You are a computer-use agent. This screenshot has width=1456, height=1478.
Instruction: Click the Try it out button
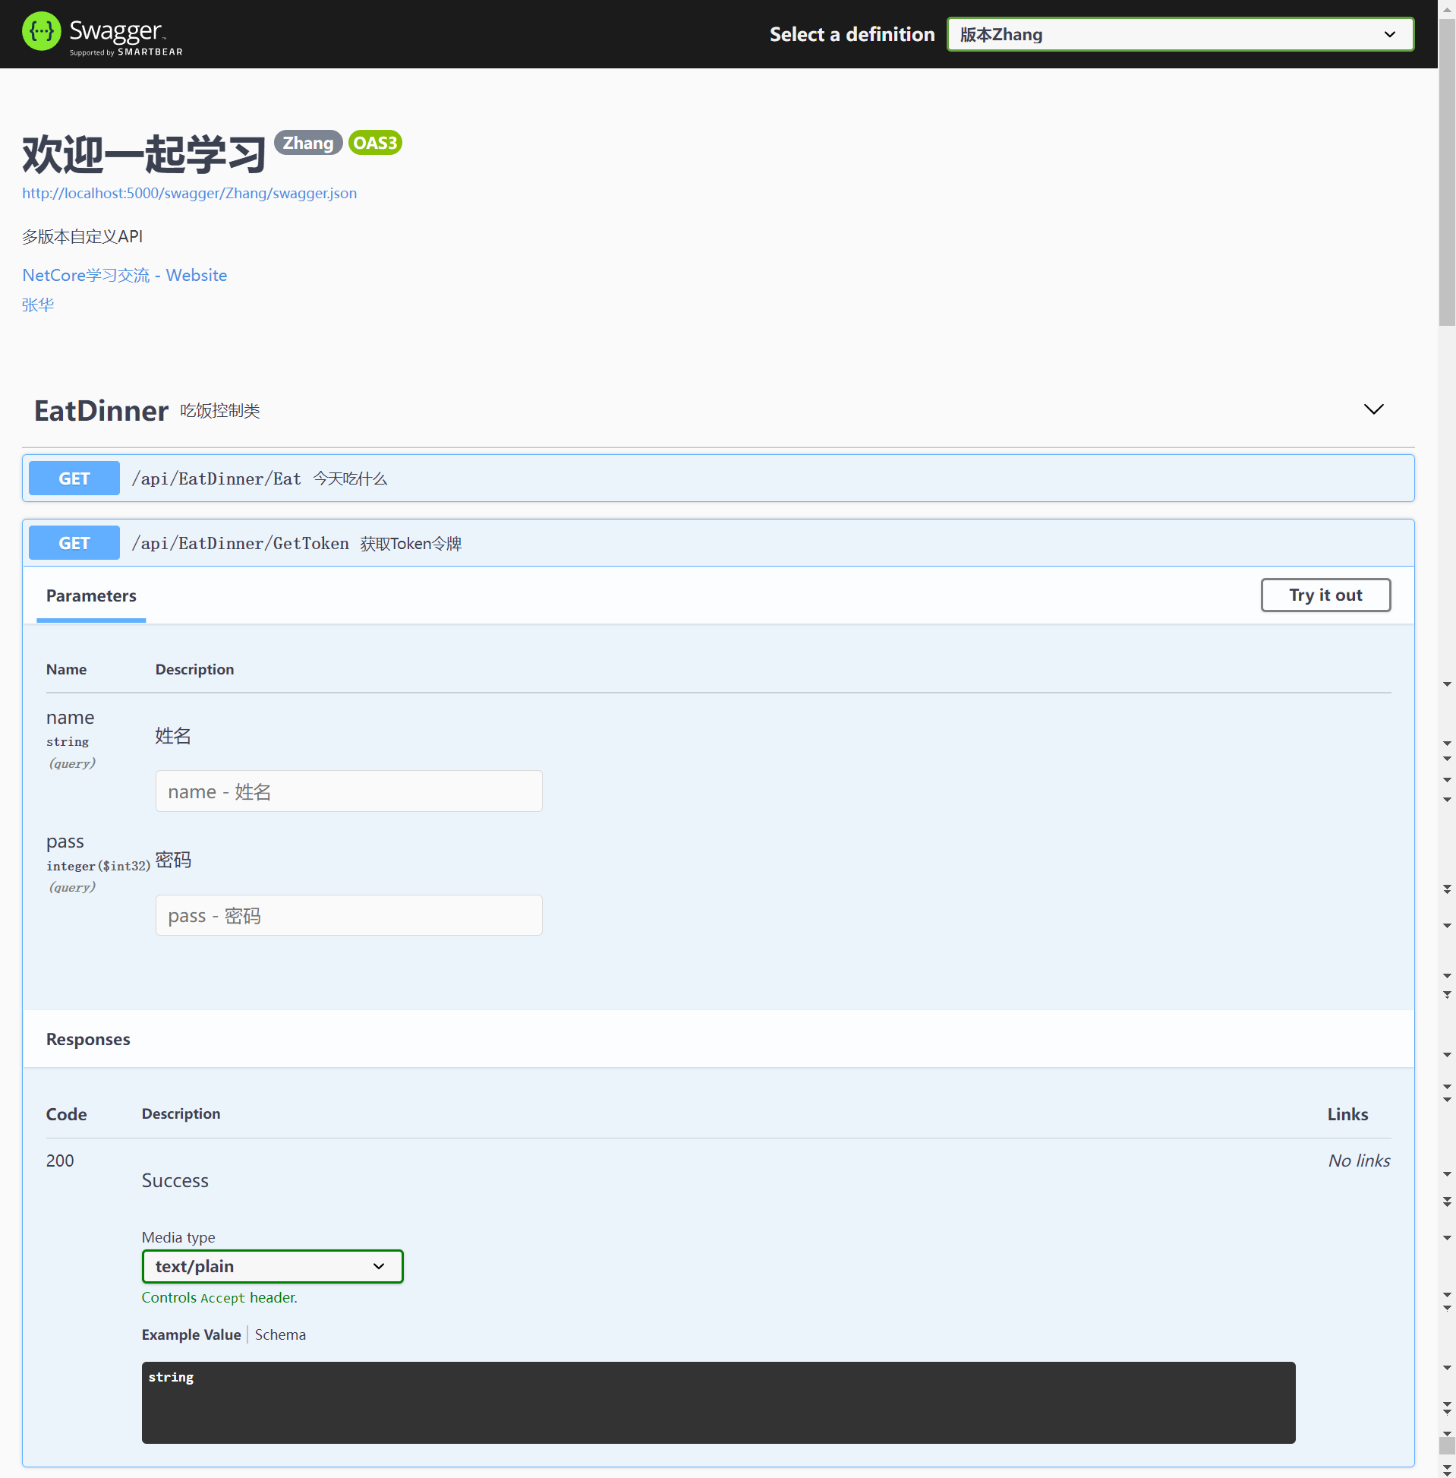pyautogui.click(x=1325, y=595)
